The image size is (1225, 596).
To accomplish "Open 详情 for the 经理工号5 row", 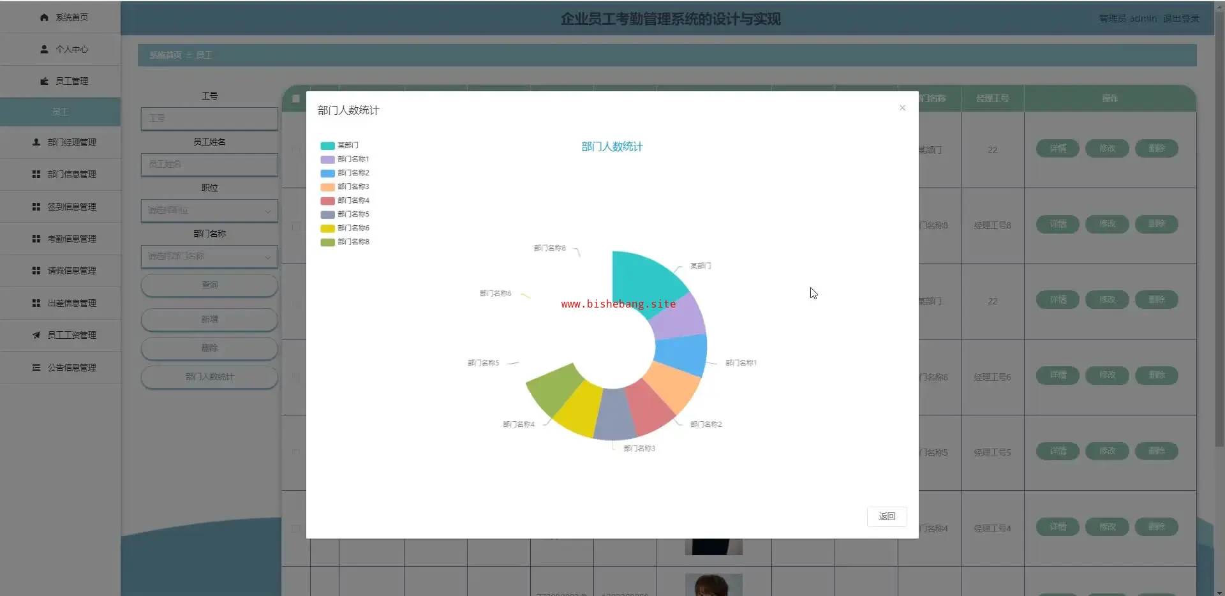I will (1058, 451).
